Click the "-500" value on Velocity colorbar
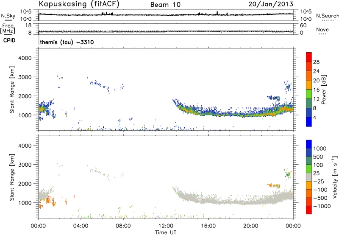Screen dimensions: 339x235 tap(320, 198)
